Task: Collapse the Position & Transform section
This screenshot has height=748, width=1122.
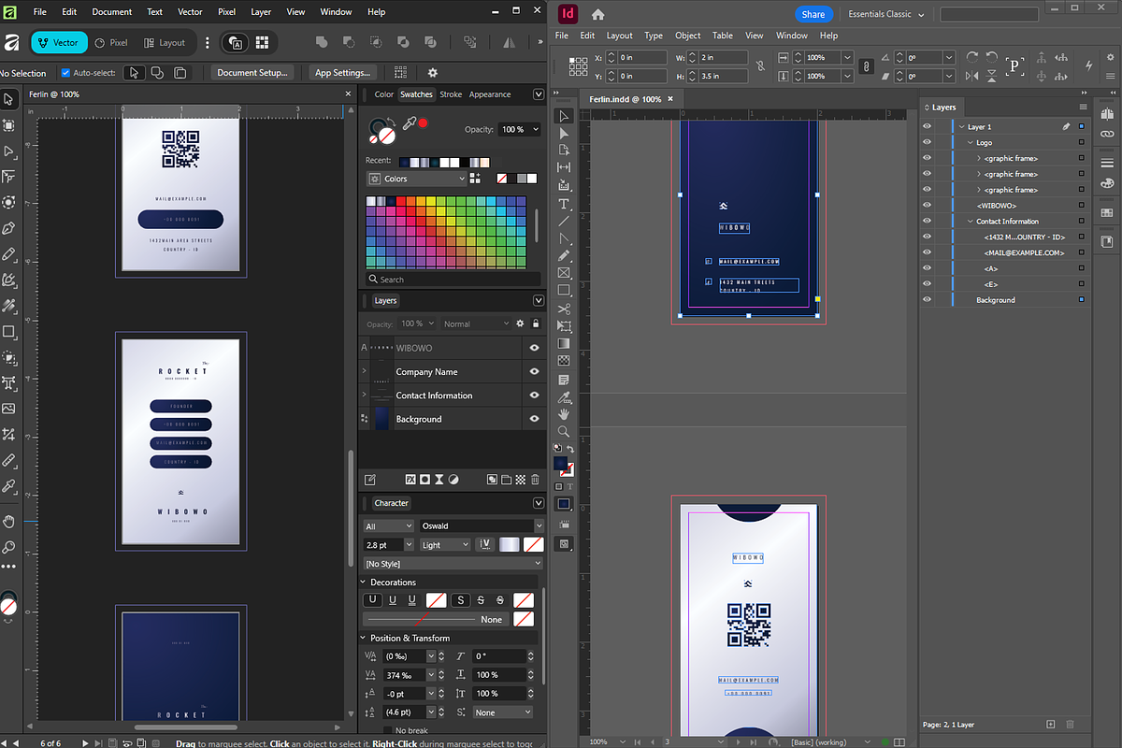Action: 365,638
